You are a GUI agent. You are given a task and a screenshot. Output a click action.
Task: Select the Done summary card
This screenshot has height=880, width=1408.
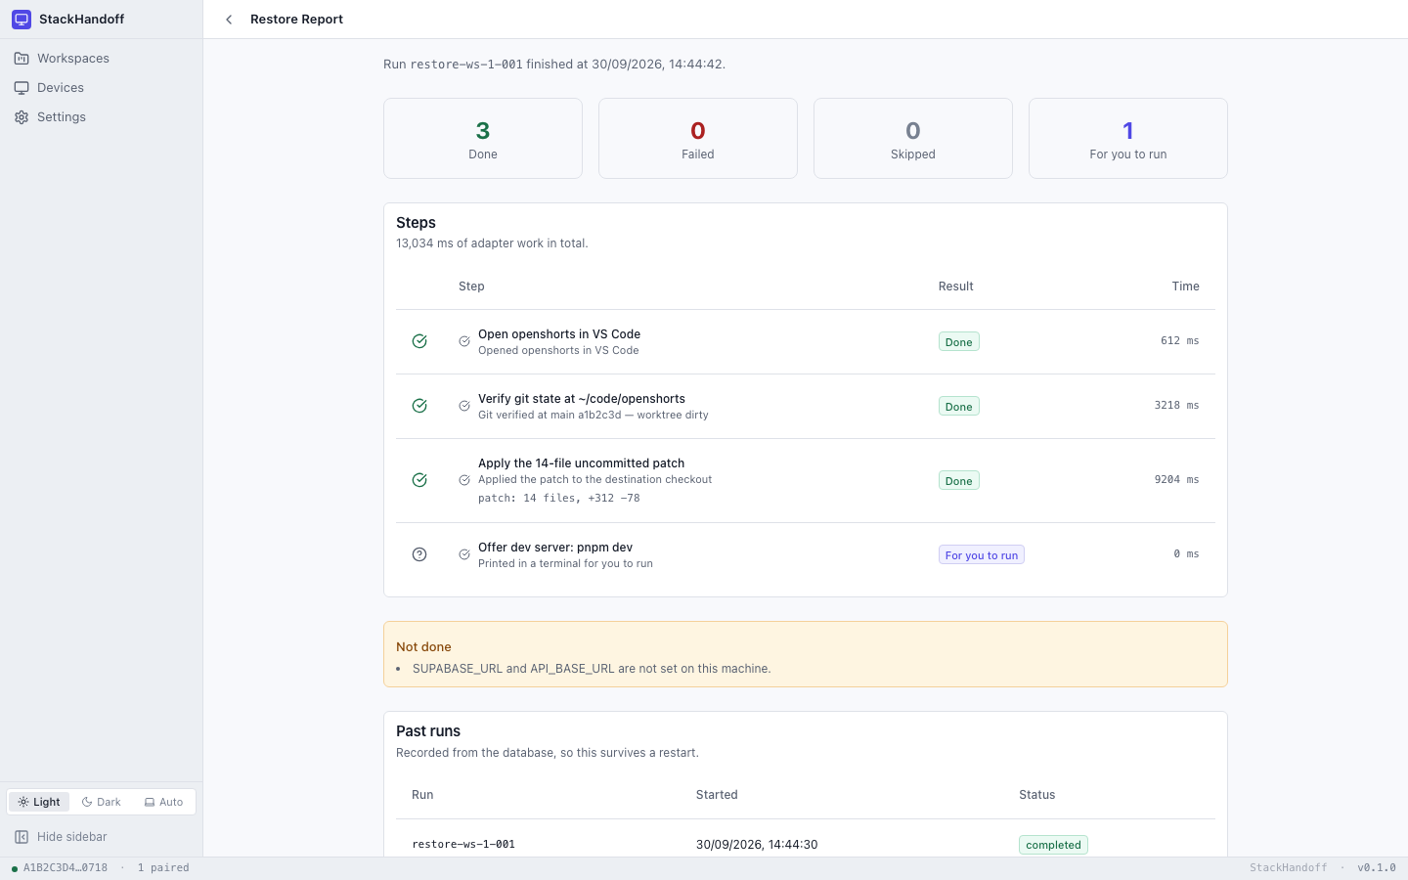coord(483,138)
